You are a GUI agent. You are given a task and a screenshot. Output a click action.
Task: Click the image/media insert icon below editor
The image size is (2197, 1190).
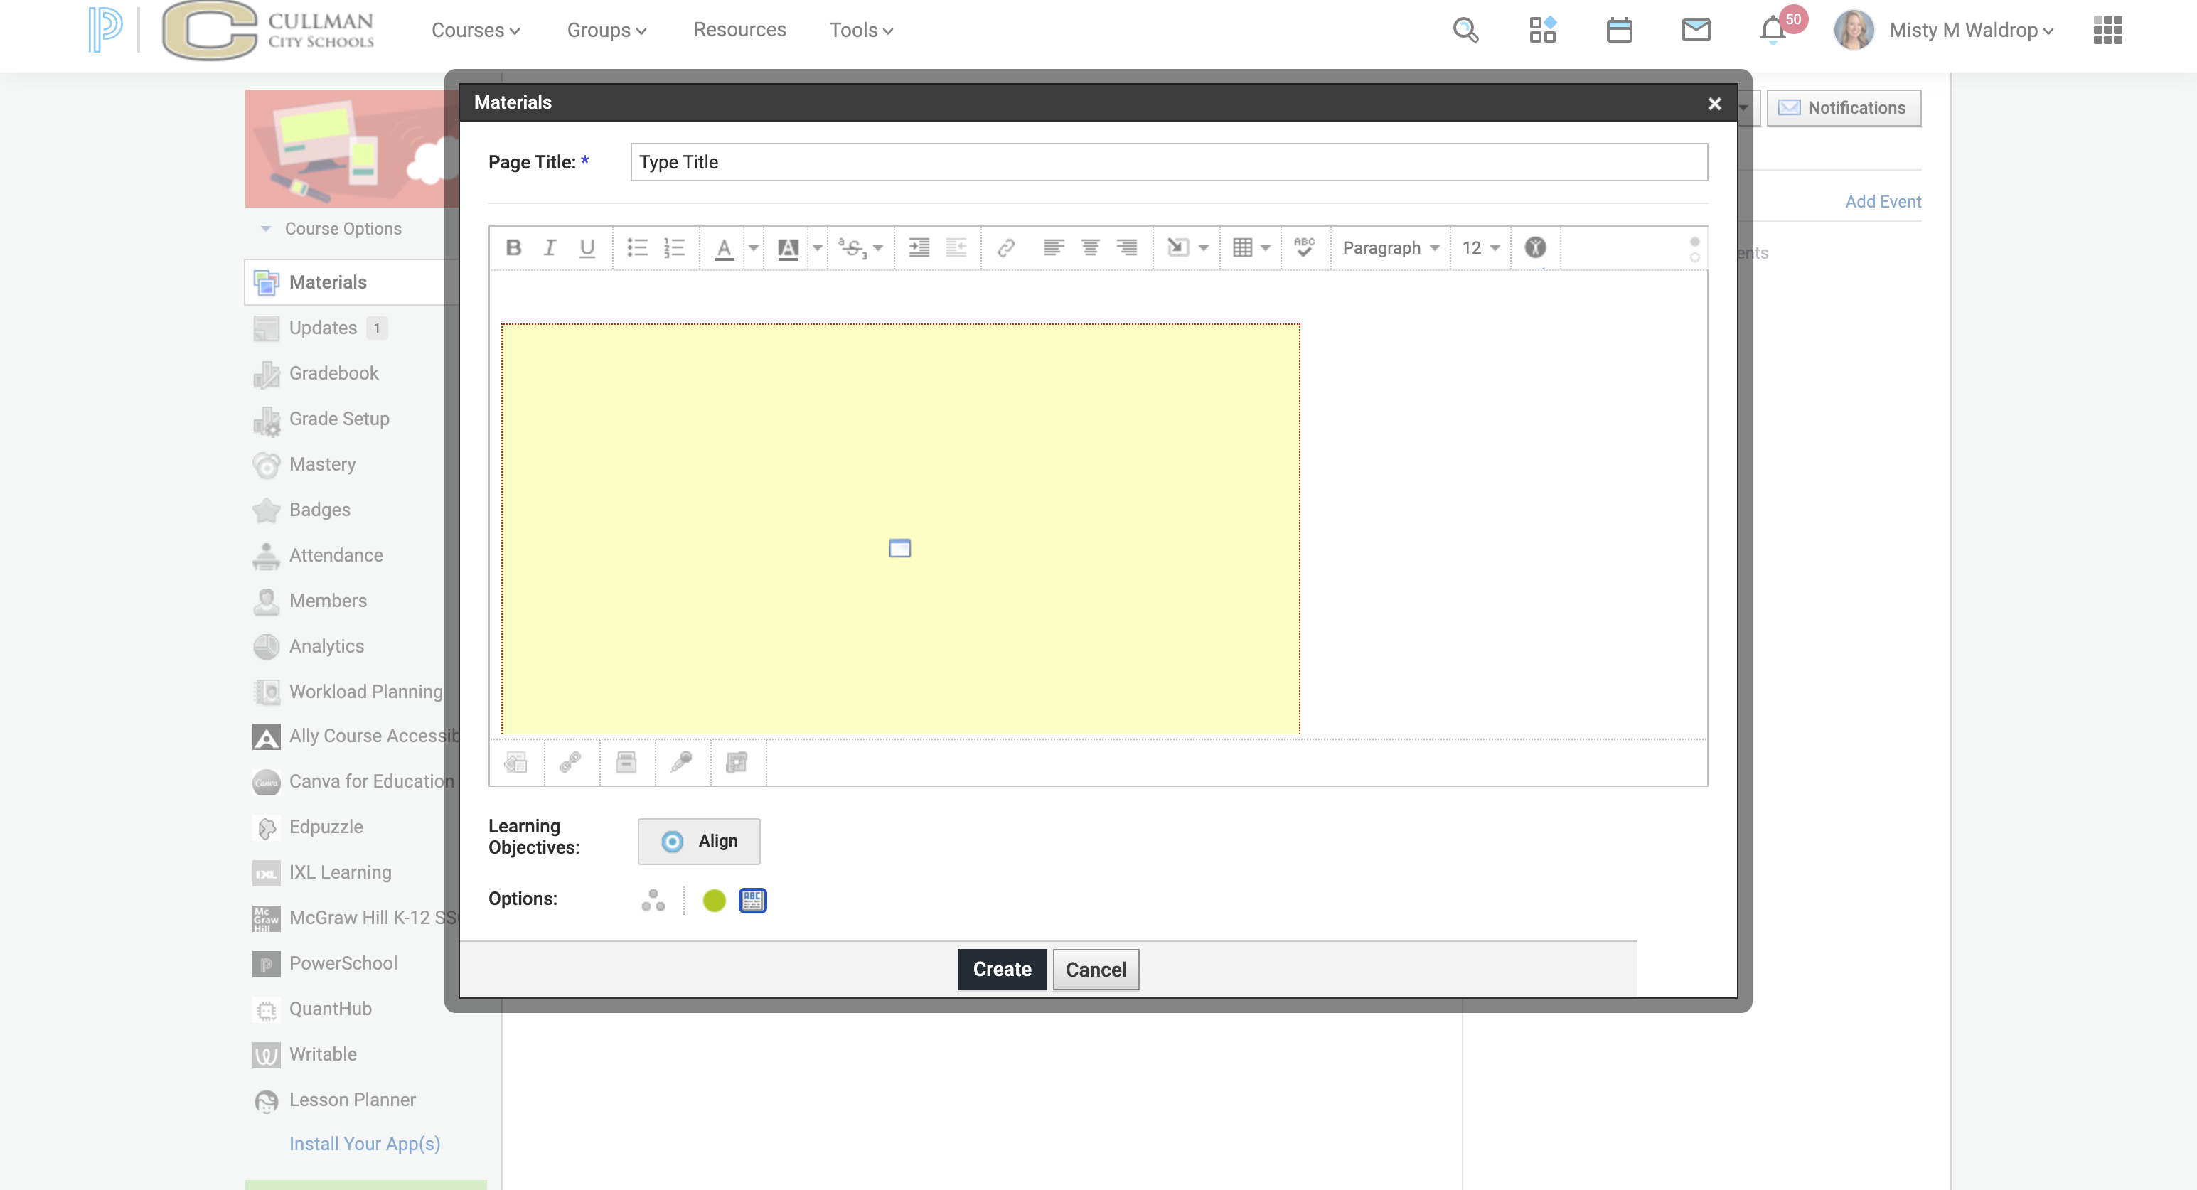[x=516, y=761]
